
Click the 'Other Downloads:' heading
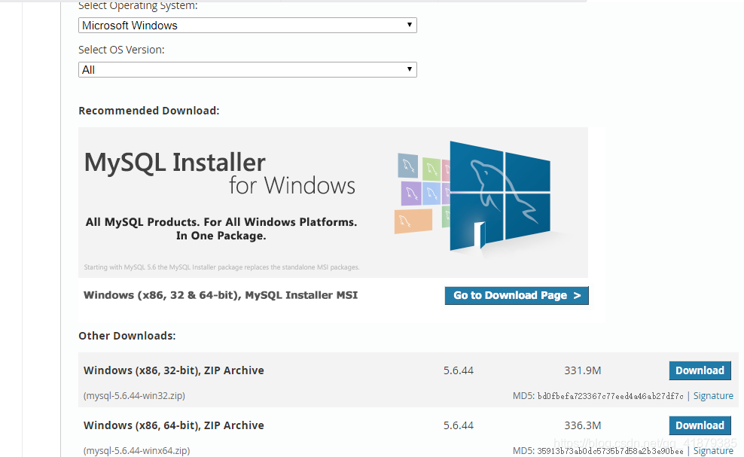click(x=127, y=336)
